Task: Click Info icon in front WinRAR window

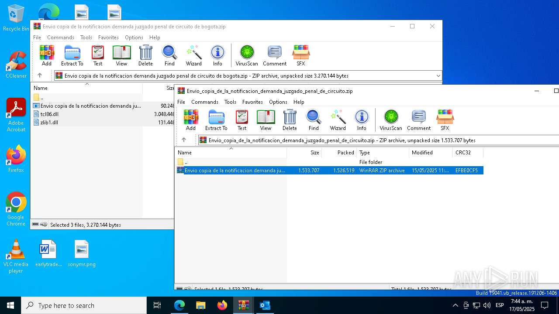Action: (362, 120)
